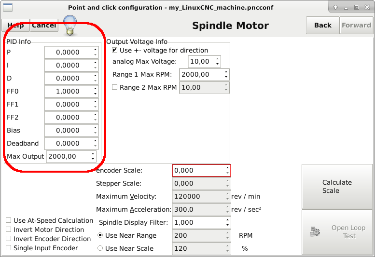Enable Single Input Encoder checkbox
This screenshot has width=375, height=257.
(x=8, y=248)
